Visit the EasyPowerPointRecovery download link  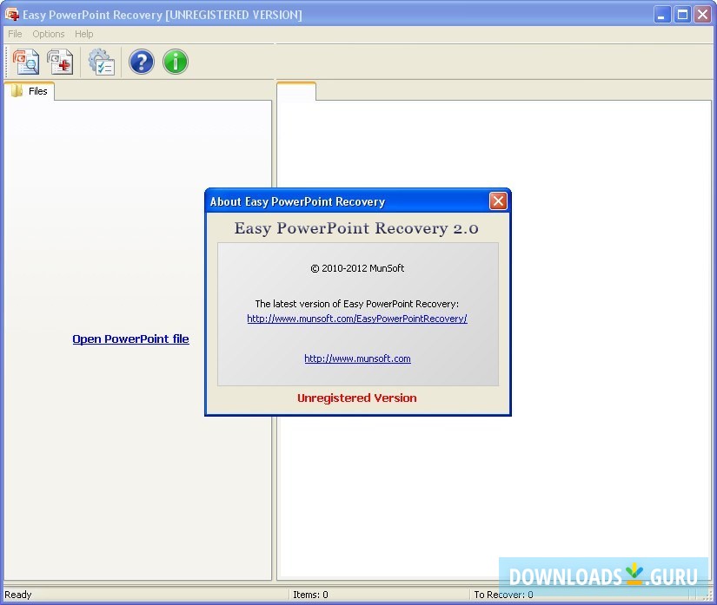pos(357,319)
